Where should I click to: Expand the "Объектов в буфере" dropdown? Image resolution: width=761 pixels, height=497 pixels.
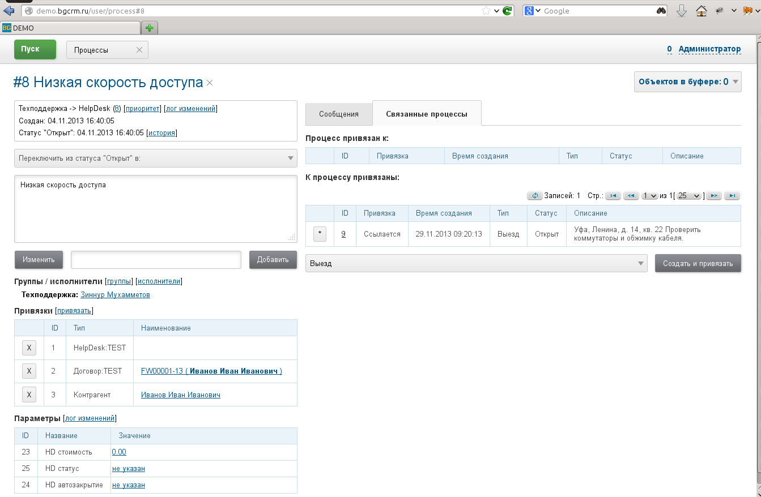(687, 82)
